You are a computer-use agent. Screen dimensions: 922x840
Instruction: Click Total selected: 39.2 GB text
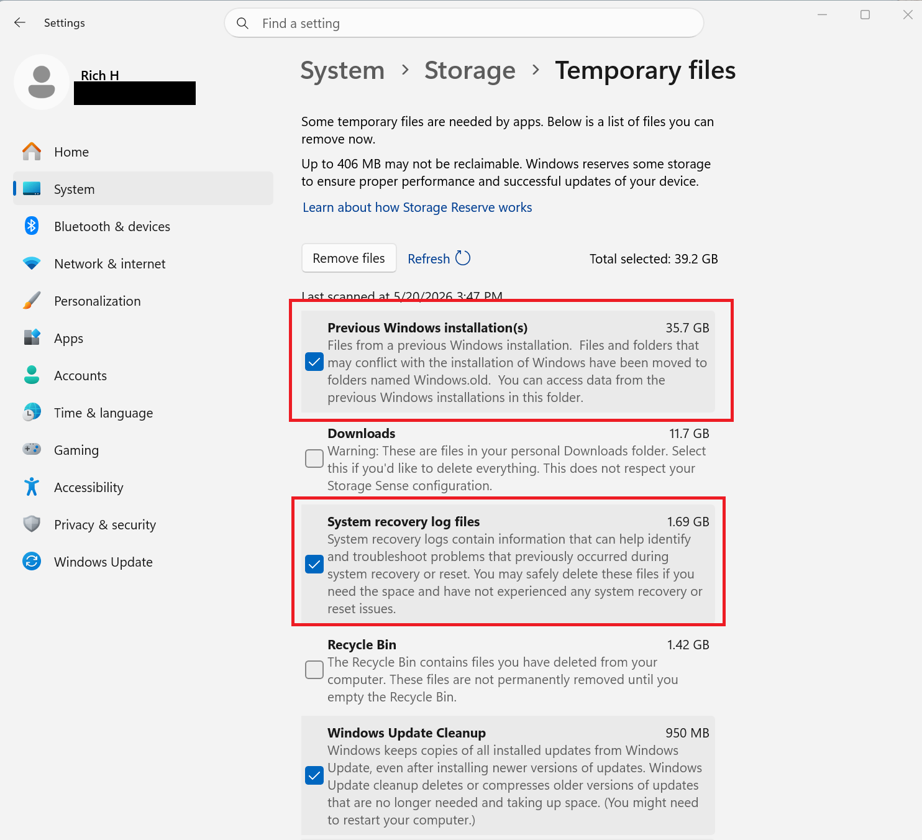point(654,258)
